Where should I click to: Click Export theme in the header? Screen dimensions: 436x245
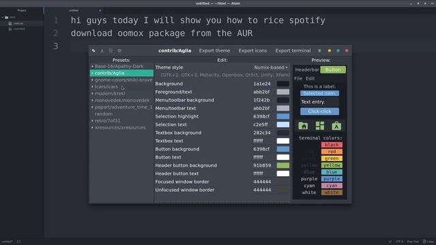coord(215,50)
